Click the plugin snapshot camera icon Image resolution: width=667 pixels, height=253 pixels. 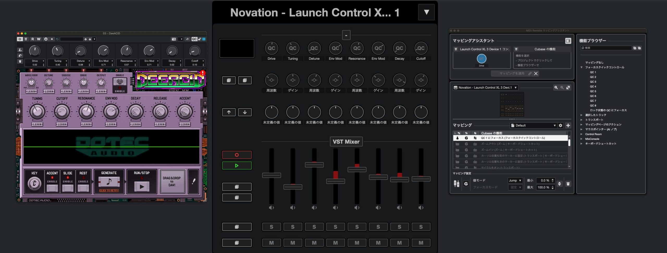[174, 39]
